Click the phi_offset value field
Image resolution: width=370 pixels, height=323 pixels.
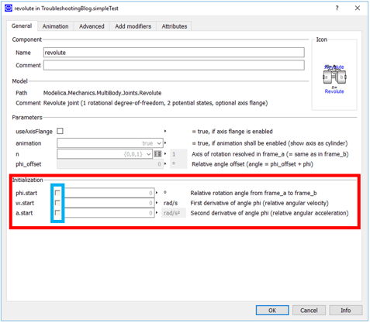110,164
